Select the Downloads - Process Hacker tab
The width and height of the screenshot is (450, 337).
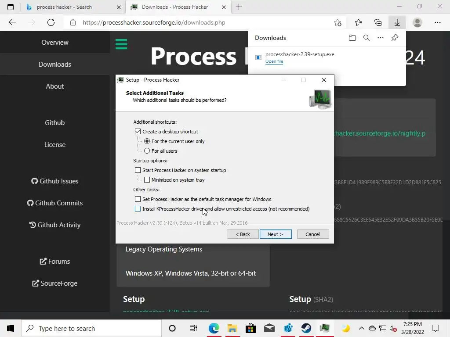[178, 7]
